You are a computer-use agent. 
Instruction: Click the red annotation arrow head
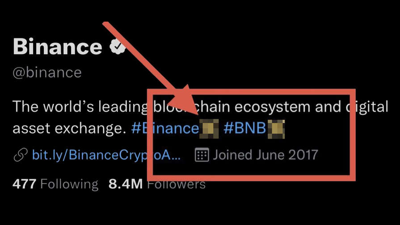[183, 100]
